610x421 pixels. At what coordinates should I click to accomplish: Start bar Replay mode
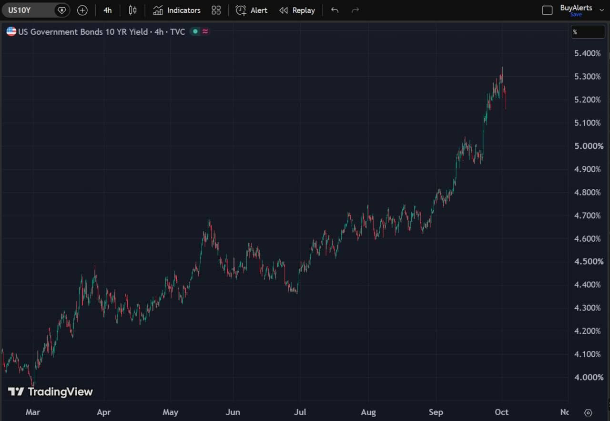click(297, 10)
